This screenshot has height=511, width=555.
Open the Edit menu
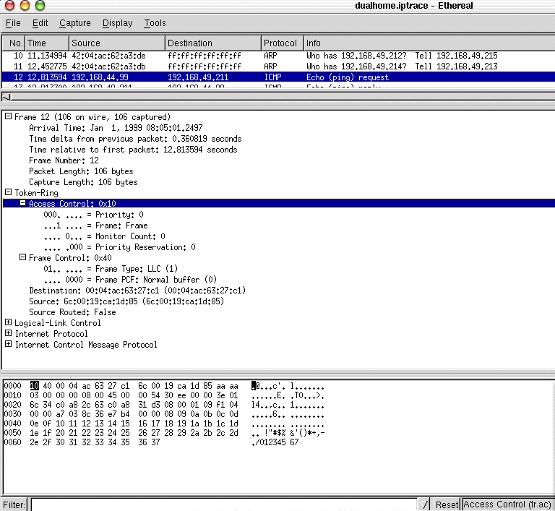(x=40, y=23)
